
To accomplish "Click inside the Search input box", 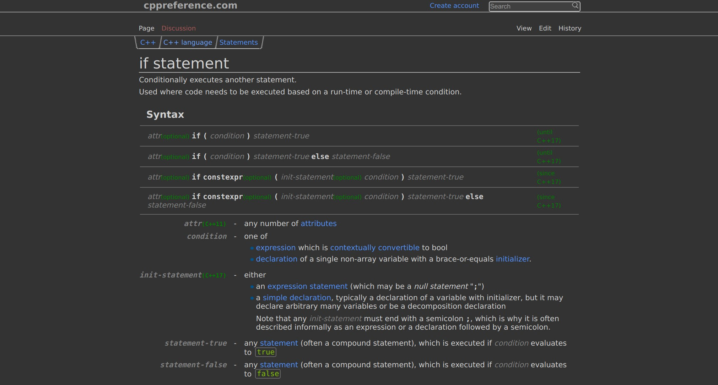I will tap(529, 6).
